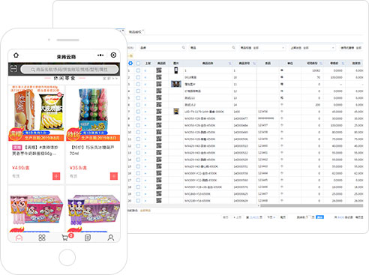Expand the shelf status filter dropdown
369x275 pixels.
pyautogui.click(x=312, y=48)
